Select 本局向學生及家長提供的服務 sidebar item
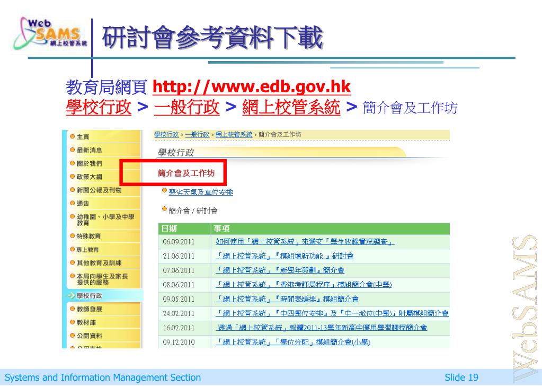Viewport: 542px width, 386px height. pyautogui.click(x=102, y=279)
